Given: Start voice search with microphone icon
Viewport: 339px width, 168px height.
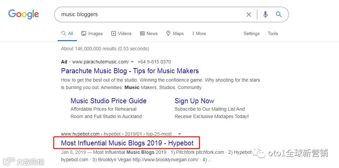Looking at the screenshot, I should (x=265, y=15).
